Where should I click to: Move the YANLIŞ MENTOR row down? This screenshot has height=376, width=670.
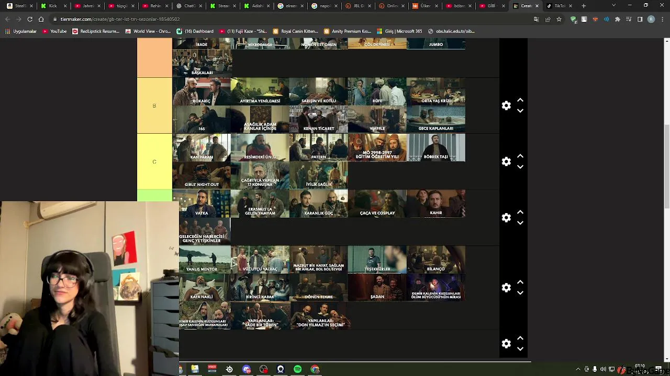[x=520, y=293]
